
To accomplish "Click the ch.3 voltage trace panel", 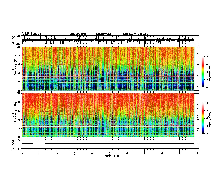I will click(110, 144).
